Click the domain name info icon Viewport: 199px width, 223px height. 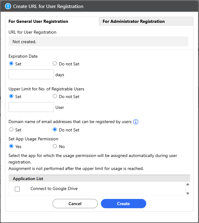[136, 122]
